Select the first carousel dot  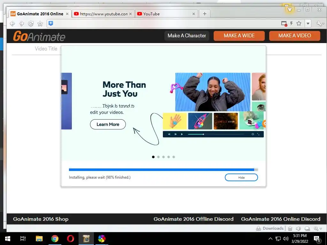click(153, 157)
